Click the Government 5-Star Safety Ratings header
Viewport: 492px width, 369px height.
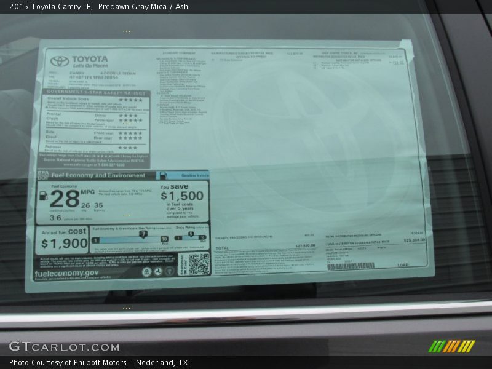95,92
